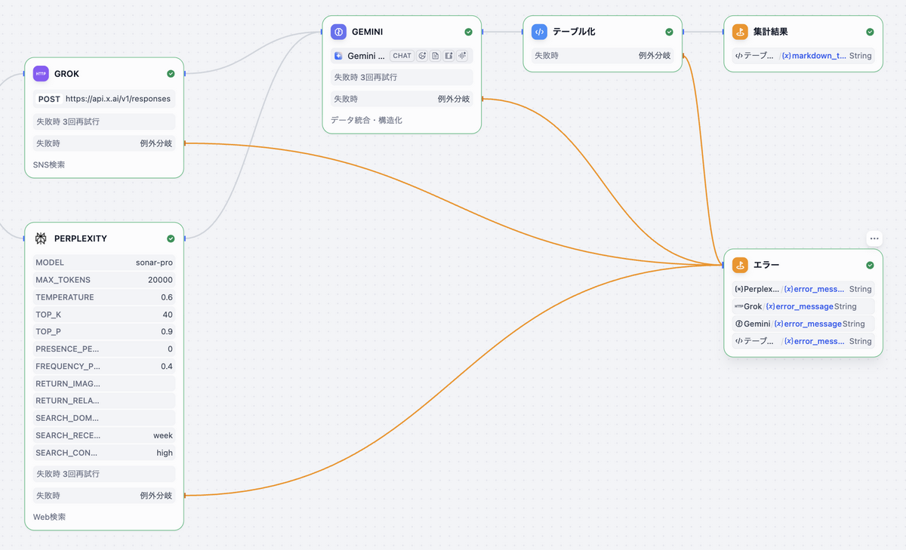Viewport: 906px width, 550px height.
Task: Select the SEARCH_RECE... week parameter row
Action: click(104, 435)
